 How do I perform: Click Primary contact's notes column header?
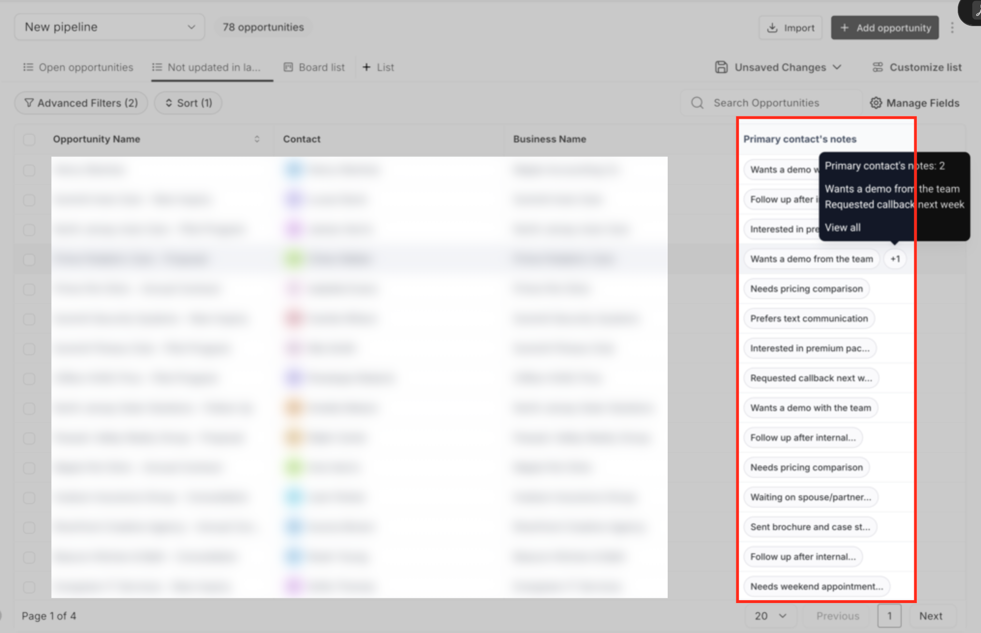click(x=800, y=139)
